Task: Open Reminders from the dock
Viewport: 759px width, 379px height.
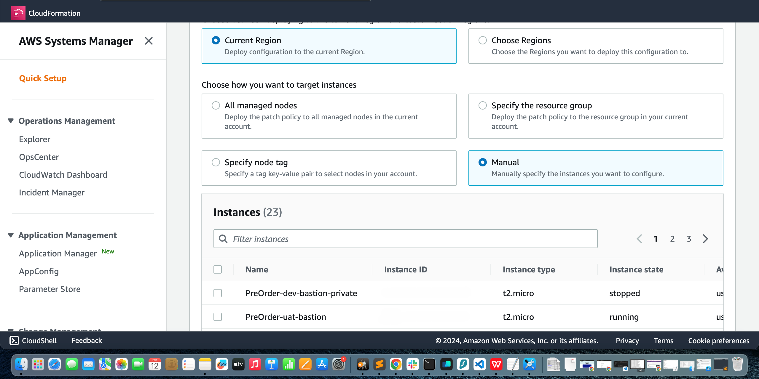Action: (x=188, y=364)
